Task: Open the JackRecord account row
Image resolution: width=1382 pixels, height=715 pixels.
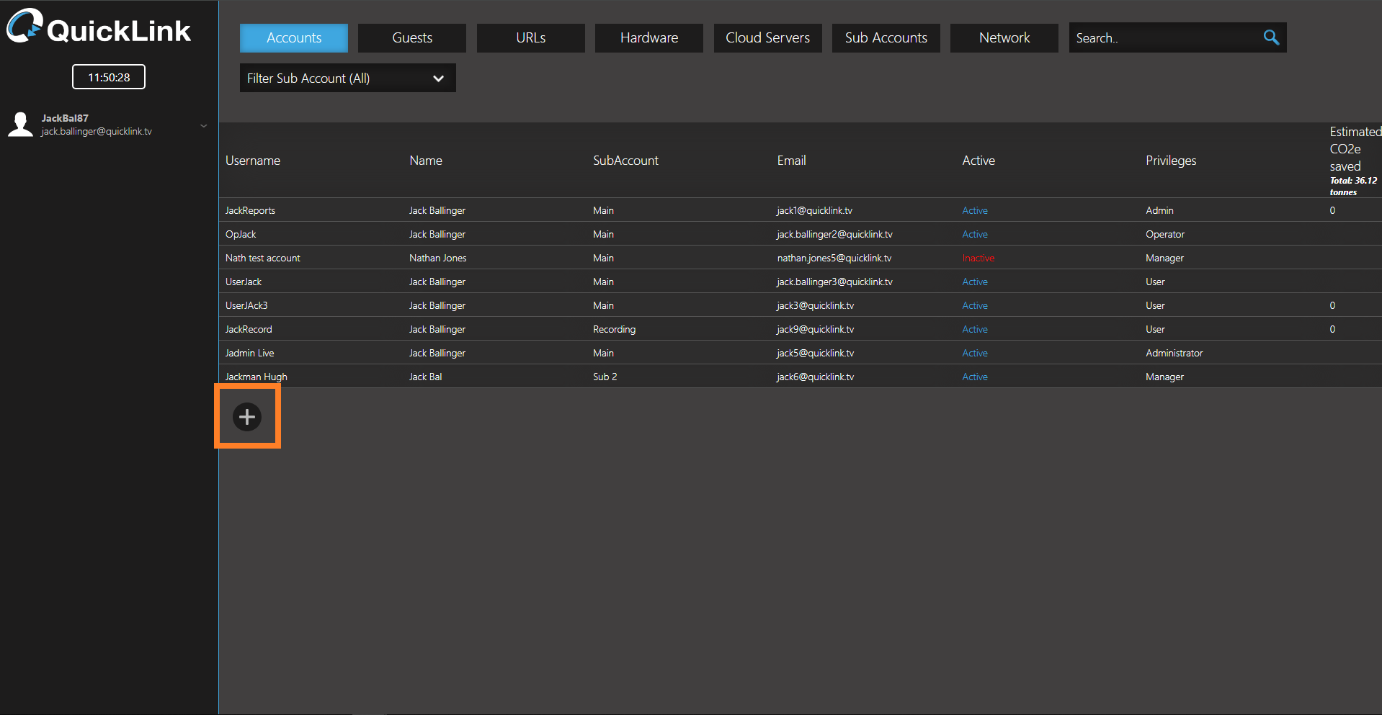Action: coord(249,329)
